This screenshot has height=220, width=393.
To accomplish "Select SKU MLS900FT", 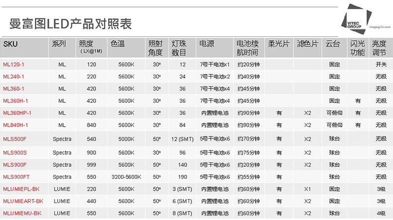I will [16, 177].
